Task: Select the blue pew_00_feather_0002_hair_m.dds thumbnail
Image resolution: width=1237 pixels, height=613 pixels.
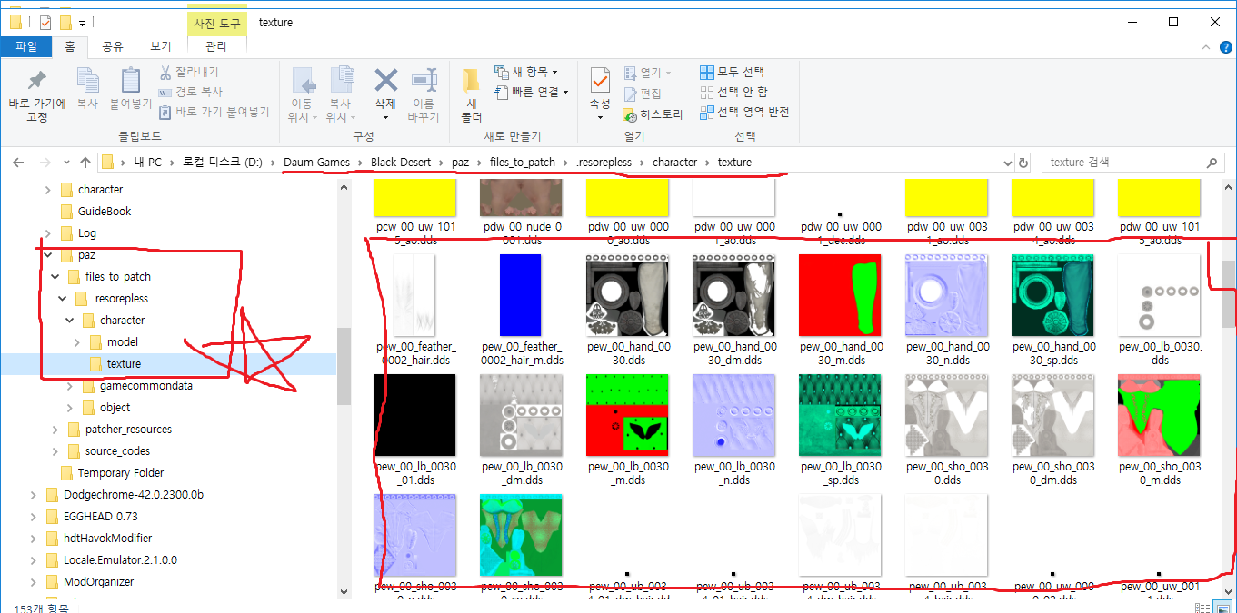Action: pos(522,296)
